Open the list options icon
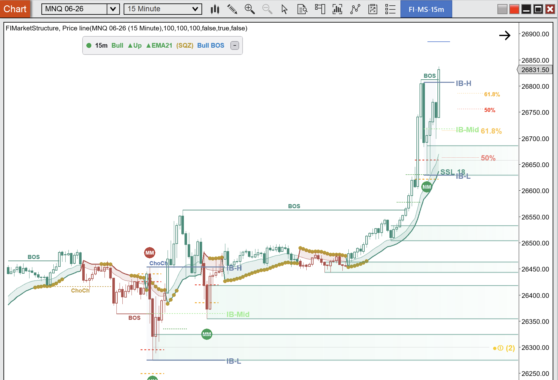Screen dimensions: 558x380 coord(390,9)
